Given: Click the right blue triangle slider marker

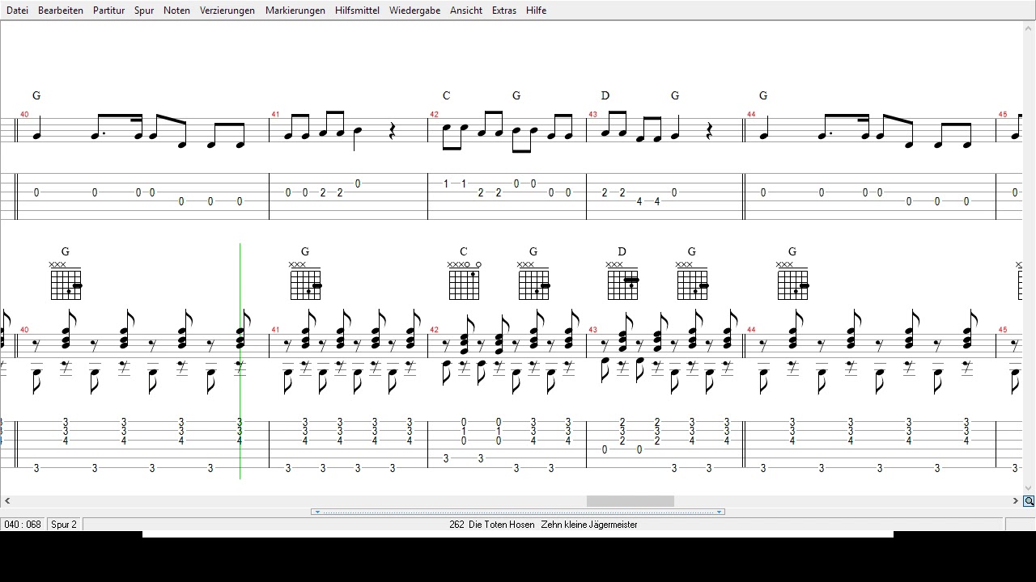Looking at the screenshot, I should [x=719, y=512].
